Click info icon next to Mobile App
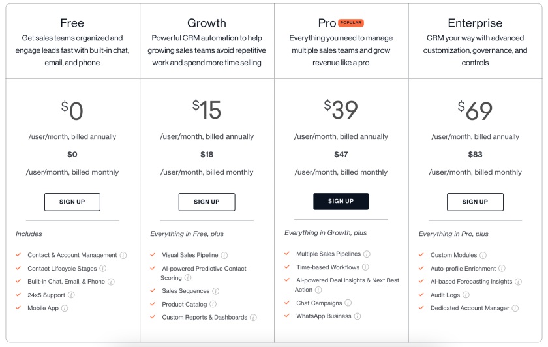 tap(65, 309)
